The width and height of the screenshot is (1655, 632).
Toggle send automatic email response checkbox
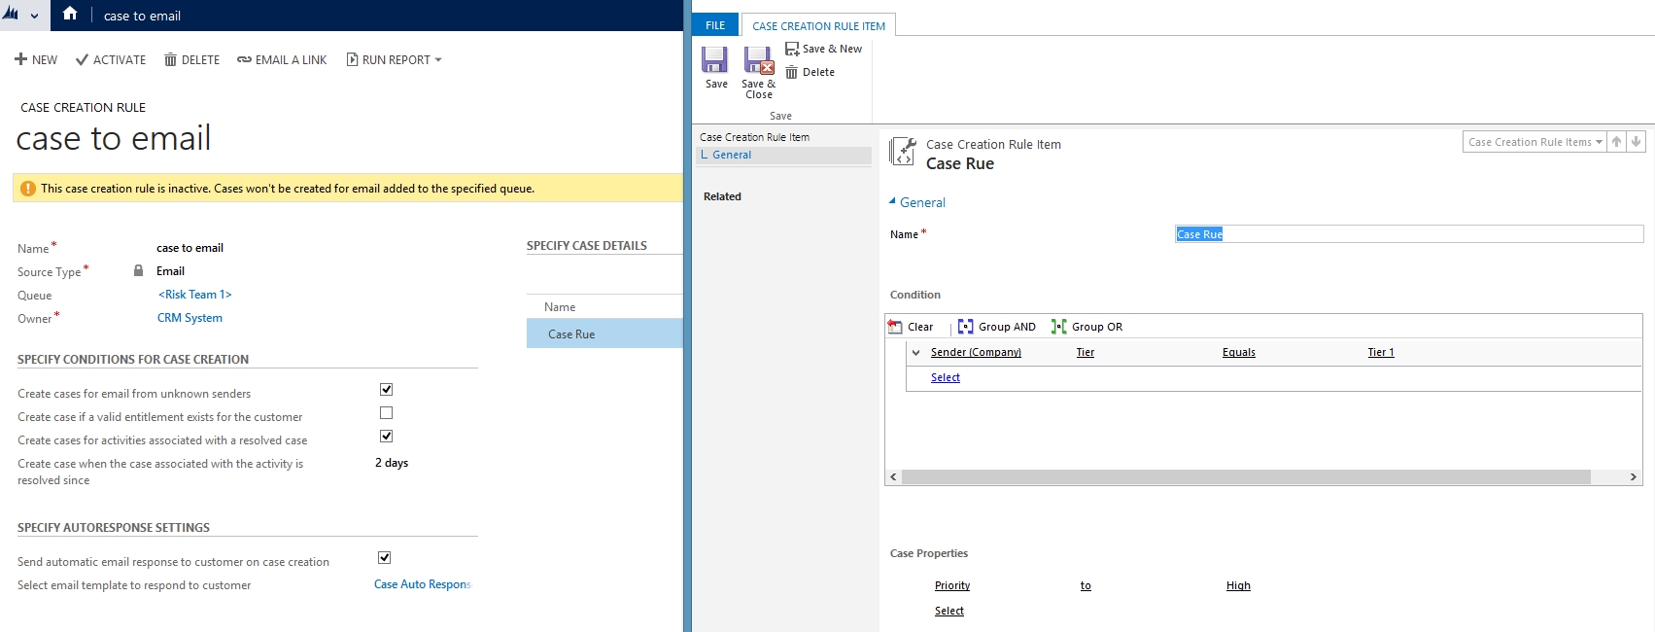coord(384,557)
